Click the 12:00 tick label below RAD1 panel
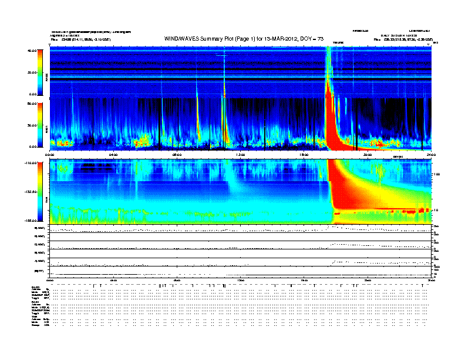 (x=241, y=155)
